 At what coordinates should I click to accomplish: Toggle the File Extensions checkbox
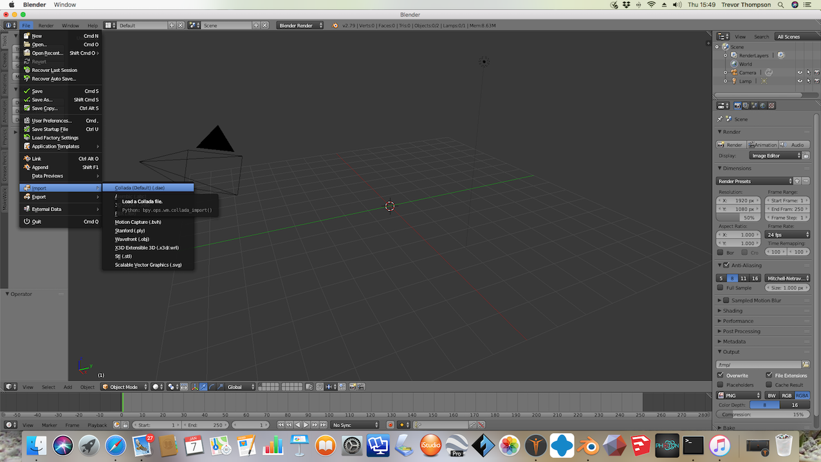coord(769,375)
